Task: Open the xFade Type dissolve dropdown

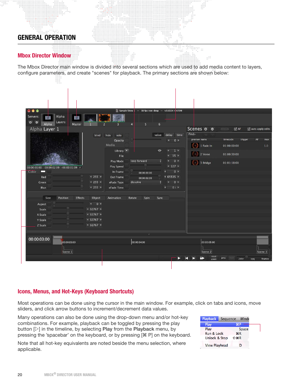Action: pos(146,182)
